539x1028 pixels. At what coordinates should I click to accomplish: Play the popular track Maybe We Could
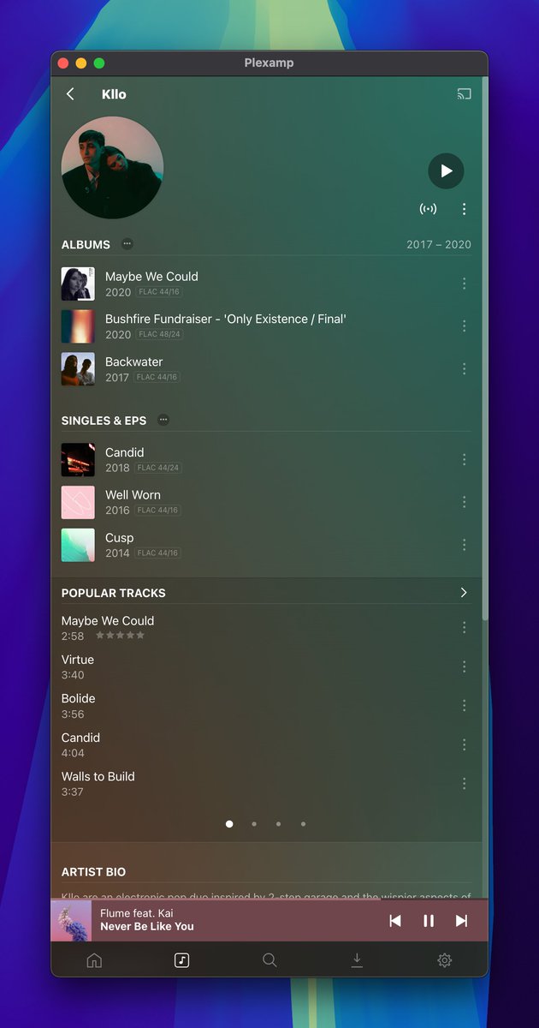[108, 620]
